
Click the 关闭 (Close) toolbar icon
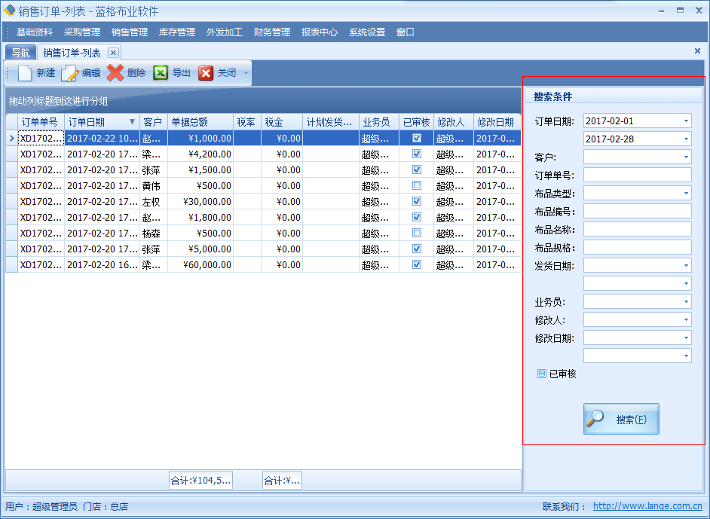[x=206, y=73]
